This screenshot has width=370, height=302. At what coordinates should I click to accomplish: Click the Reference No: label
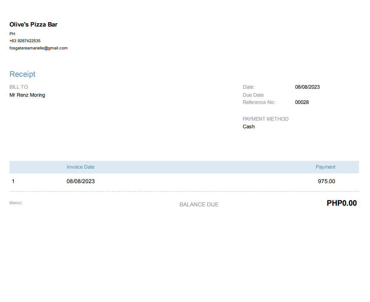point(259,102)
